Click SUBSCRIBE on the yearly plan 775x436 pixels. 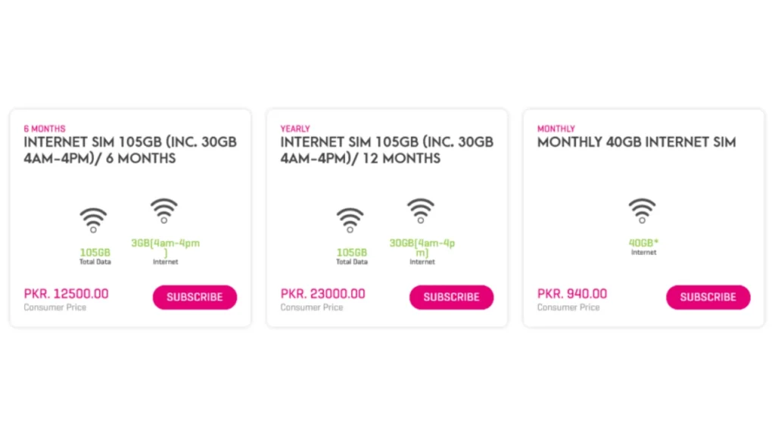(451, 297)
